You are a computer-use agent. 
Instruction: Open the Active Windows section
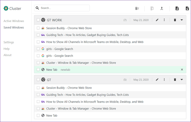coord(14,21)
